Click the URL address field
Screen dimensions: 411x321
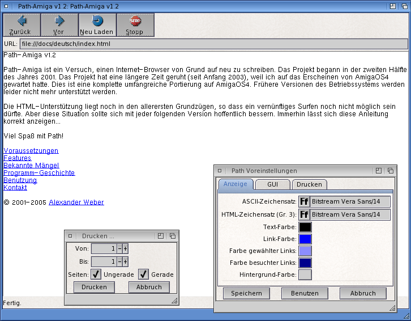pyautogui.click(x=214, y=44)
